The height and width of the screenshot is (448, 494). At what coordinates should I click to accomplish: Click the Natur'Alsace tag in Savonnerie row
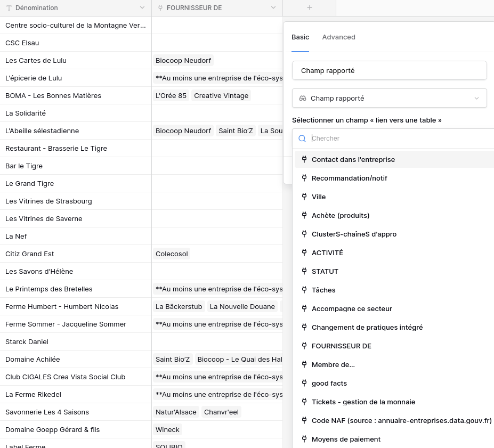pos(176,412)
